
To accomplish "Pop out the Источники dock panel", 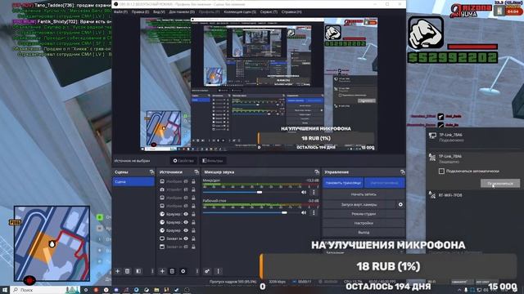I will [196, 172].
